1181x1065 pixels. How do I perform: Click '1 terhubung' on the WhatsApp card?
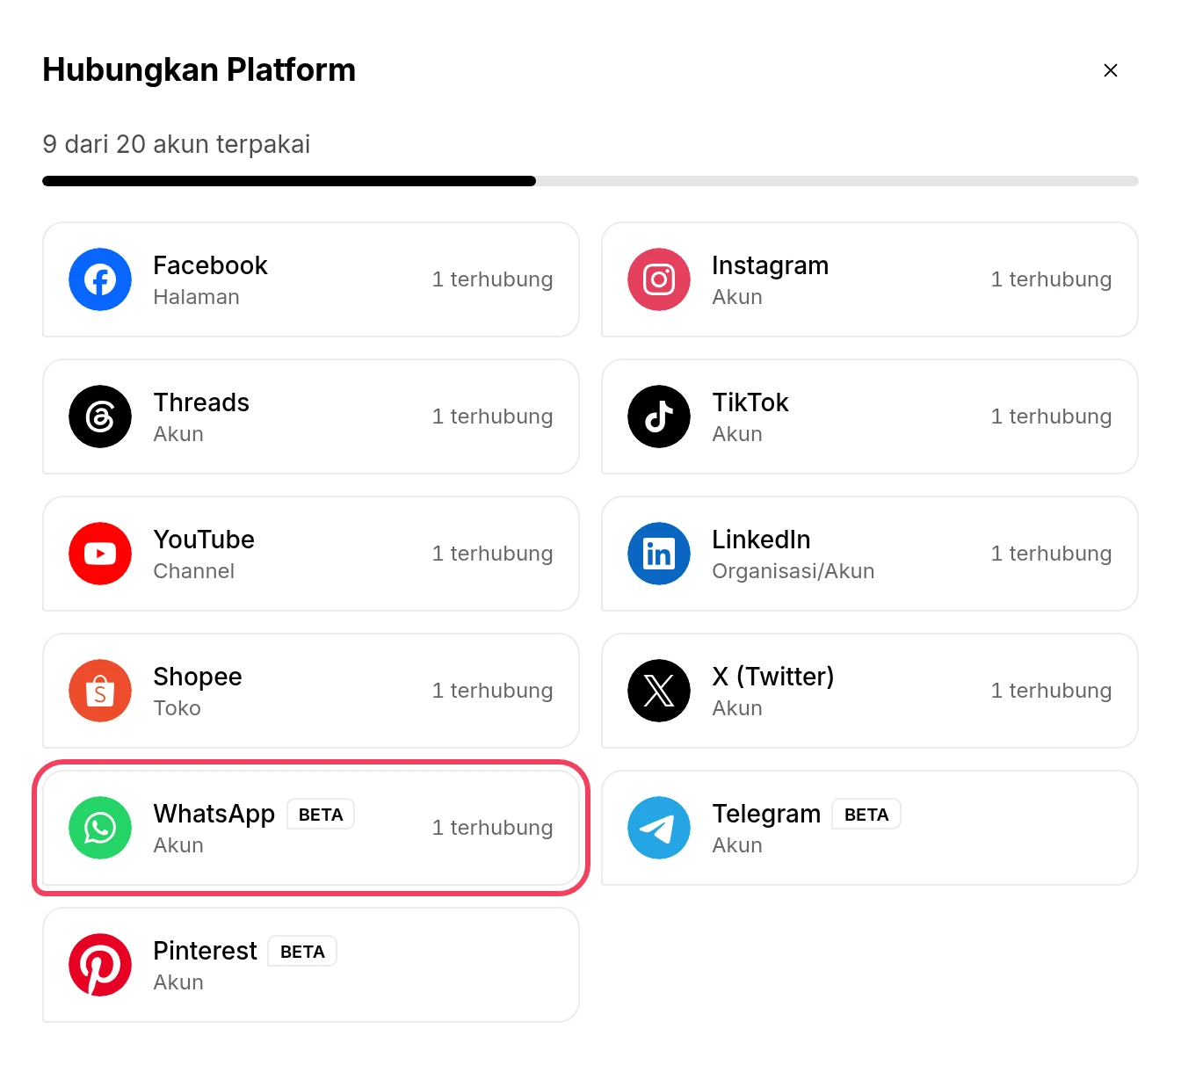pyautogui.click(x=492, y=828)
